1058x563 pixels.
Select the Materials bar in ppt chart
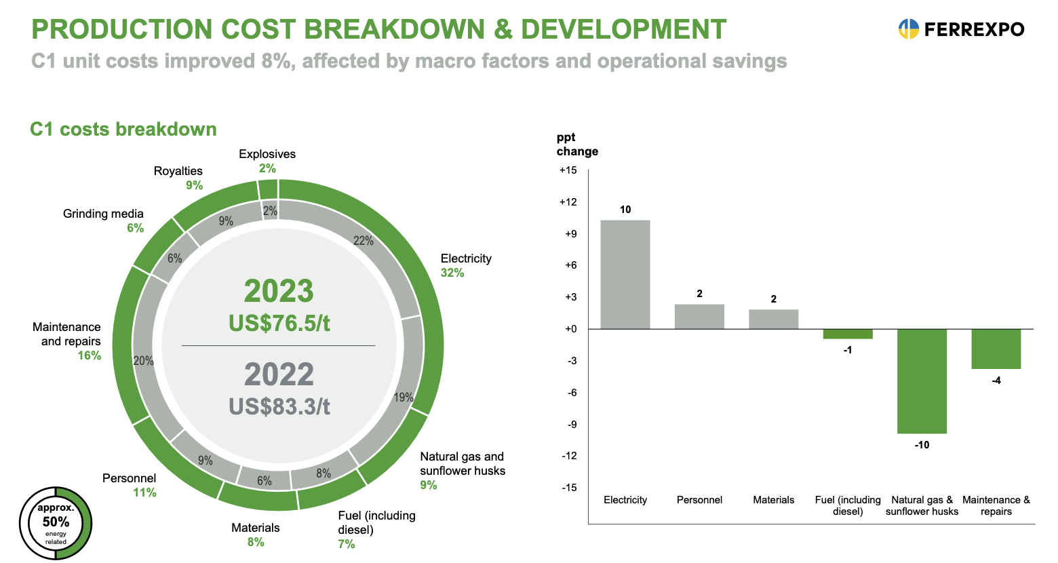tap(773, 319)
